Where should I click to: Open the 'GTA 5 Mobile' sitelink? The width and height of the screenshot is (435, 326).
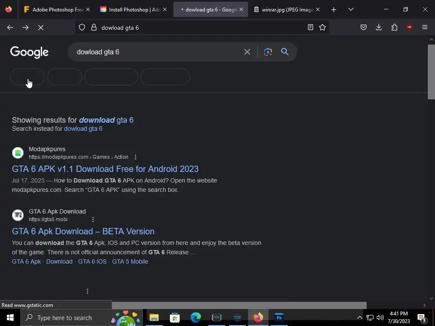point(130,261)
